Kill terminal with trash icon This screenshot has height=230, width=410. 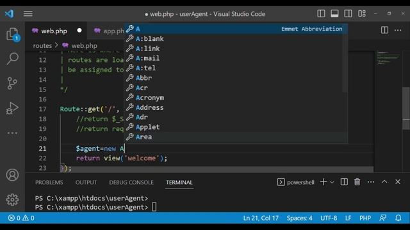click(357, 181)
